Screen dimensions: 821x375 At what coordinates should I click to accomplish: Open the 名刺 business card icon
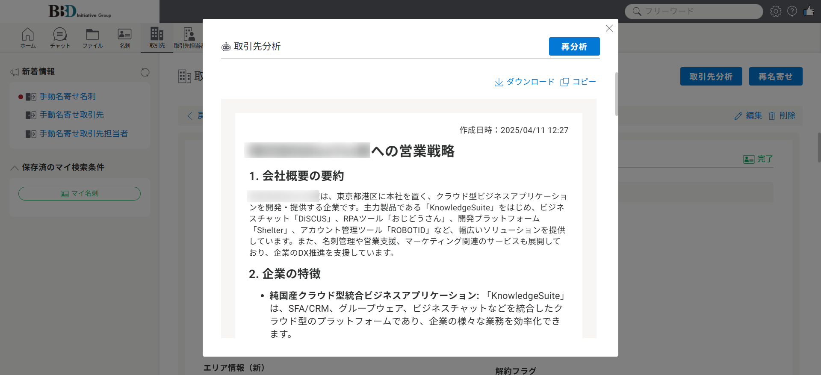[124, 38]
